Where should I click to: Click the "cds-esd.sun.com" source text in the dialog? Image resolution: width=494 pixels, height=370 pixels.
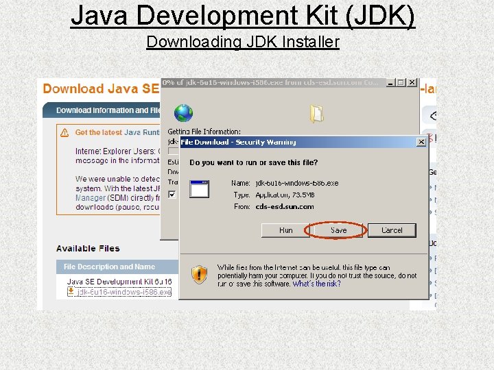[285, 207]
